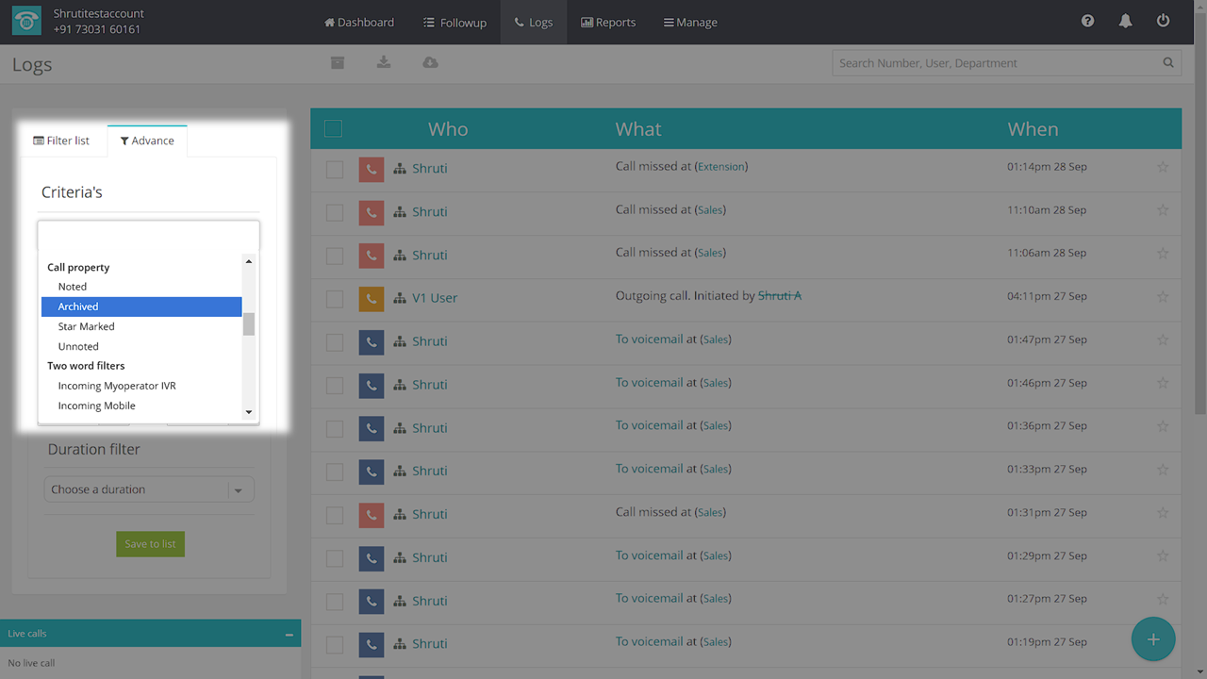Tick the select-all checkbox in header
Image resolution: width=1207 pixels, height=679 pixels.
point(333,128)
